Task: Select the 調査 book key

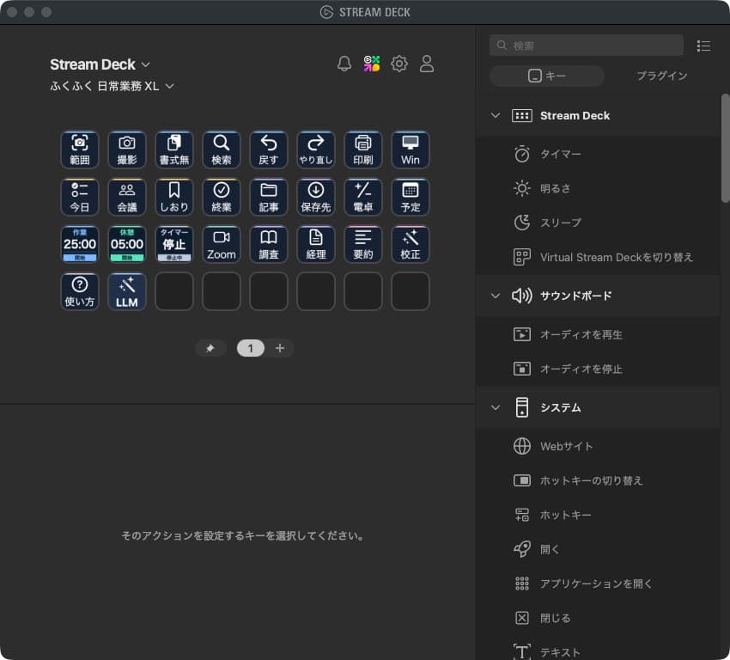Action: coord(269,245)
